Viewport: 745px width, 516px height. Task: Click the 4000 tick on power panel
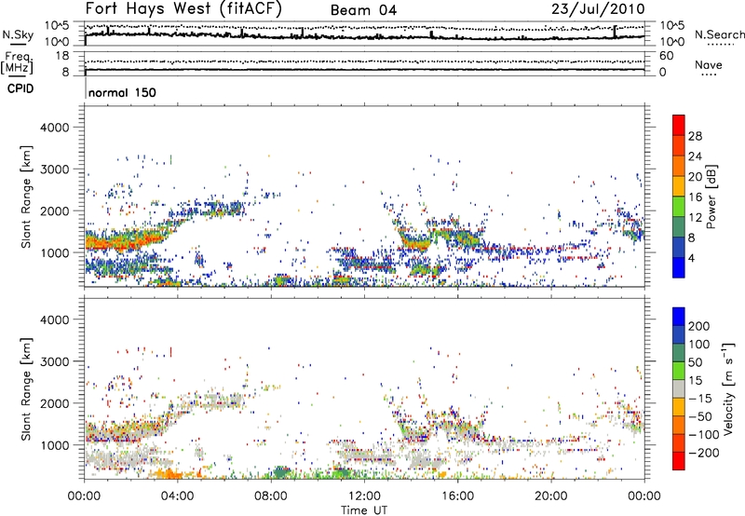pyautogui.click(x=54, y=128)
